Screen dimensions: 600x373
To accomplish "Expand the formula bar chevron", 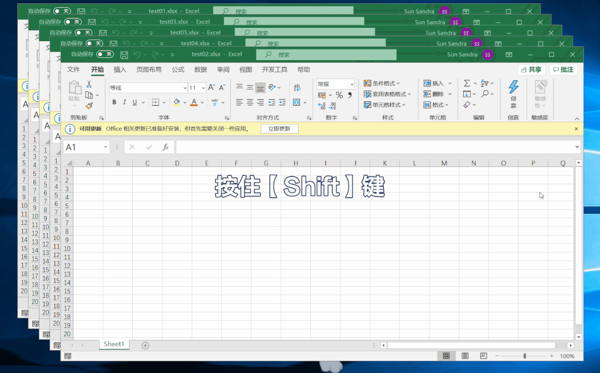I will point(577,146).
